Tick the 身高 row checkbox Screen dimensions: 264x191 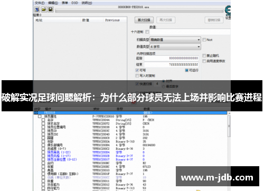(x=43, y=170)
